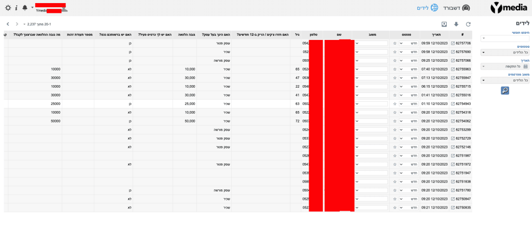Click loan amount 50,000 cell
The image size is (532, 233).
pos(184,121)
